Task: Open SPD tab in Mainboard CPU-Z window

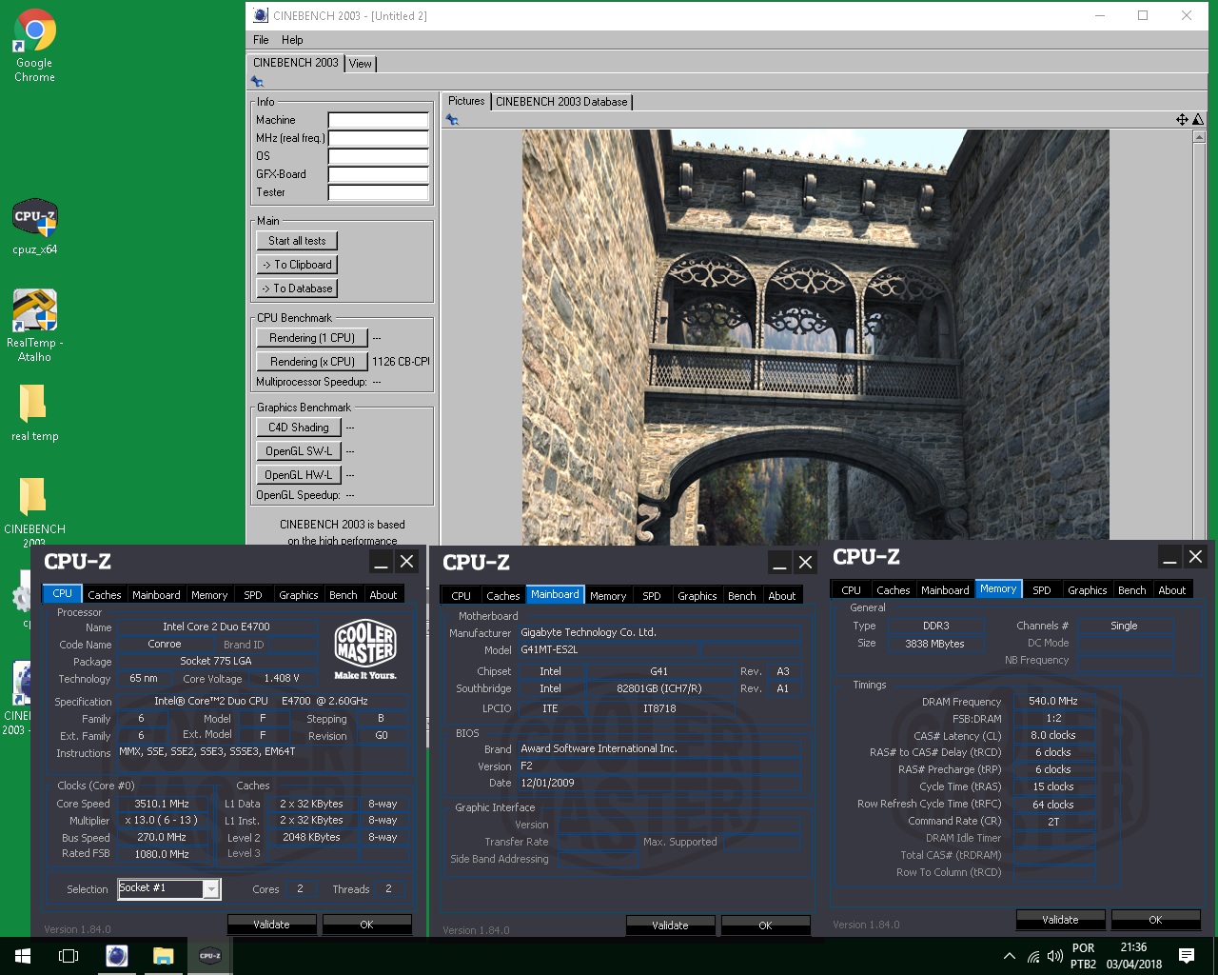Action: click(652, 596)
